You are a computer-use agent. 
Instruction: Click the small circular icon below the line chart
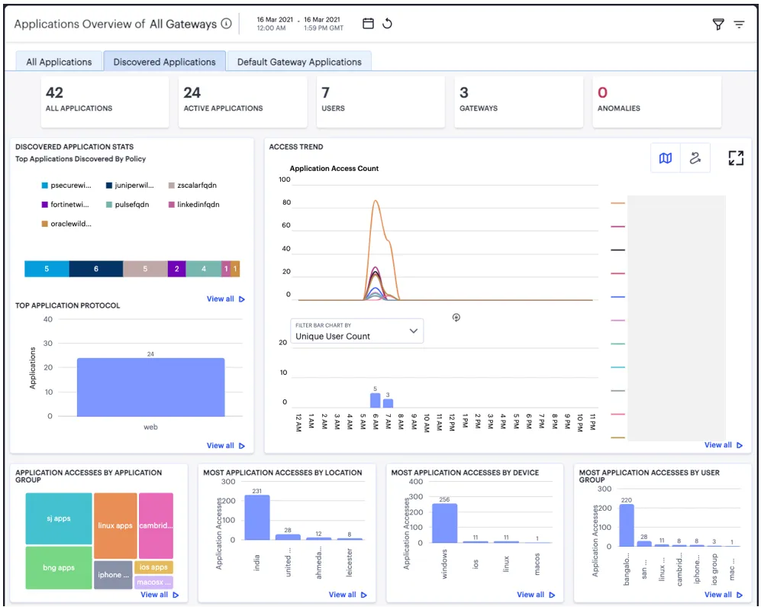point(456,318)
